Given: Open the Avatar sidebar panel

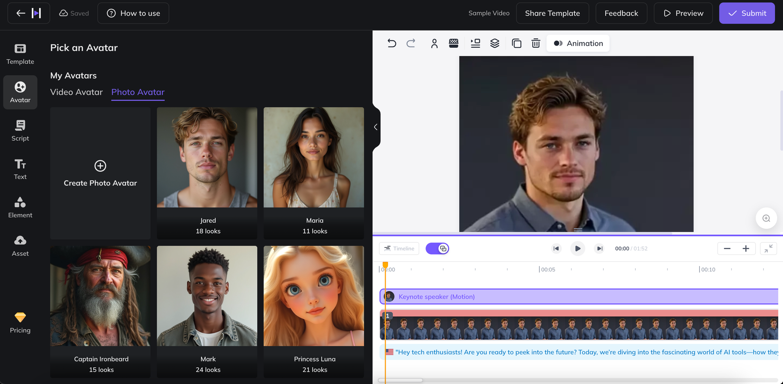Looking at the screenshot, I should click(20, 92).
